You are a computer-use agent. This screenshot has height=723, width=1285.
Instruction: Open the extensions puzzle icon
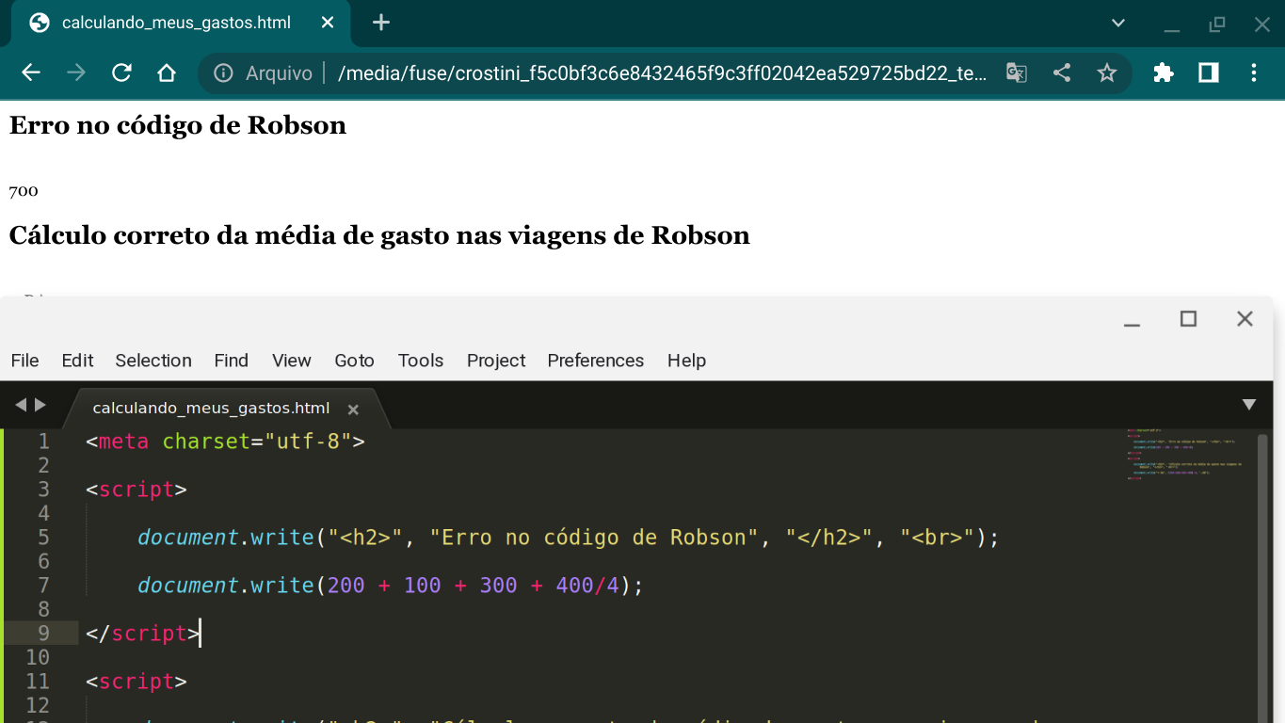coord(1164,72)
